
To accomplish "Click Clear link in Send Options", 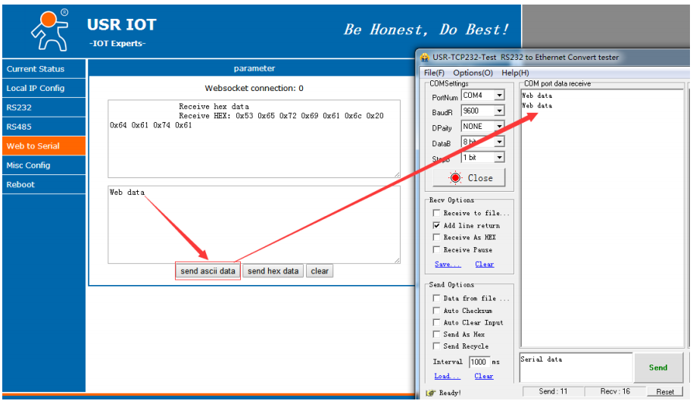I will (x=484, y=376).
